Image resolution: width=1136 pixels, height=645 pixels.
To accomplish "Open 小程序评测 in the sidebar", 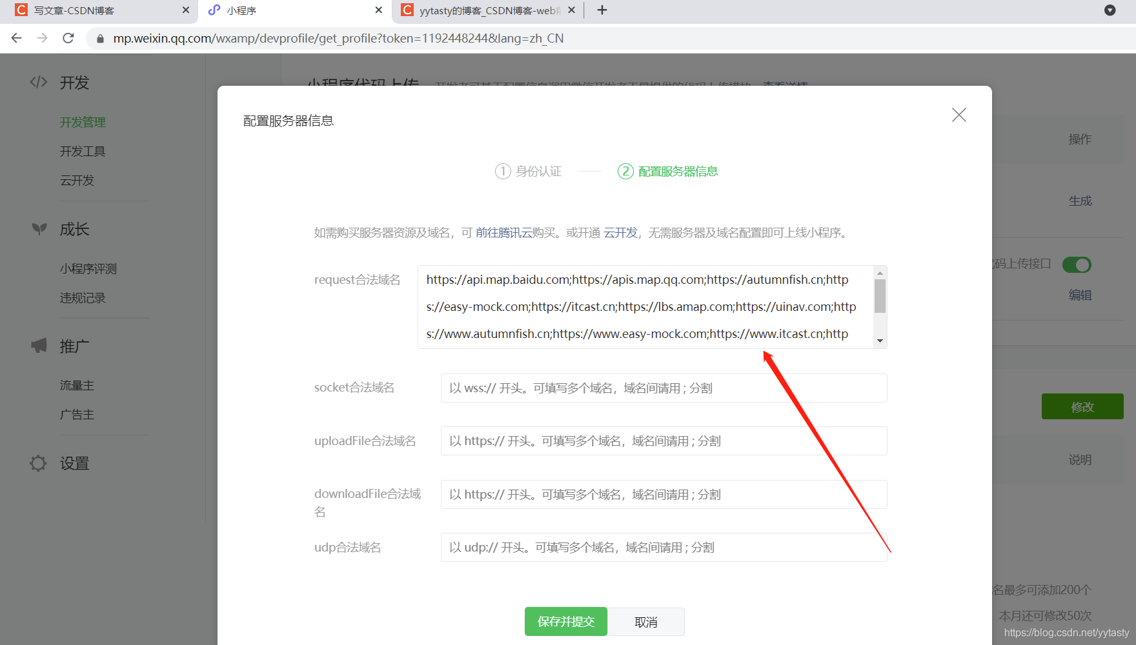I will pyautogui.click(x=88, y=268).
